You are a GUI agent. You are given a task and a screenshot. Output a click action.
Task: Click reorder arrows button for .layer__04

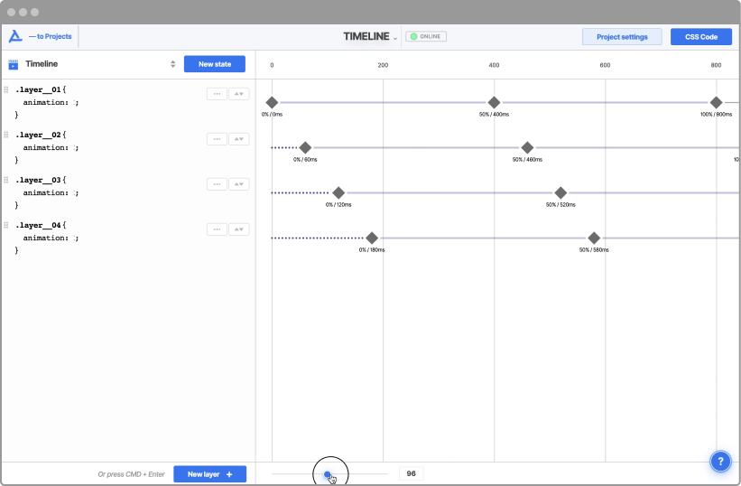pyautogui.click(x=239, y=229)
